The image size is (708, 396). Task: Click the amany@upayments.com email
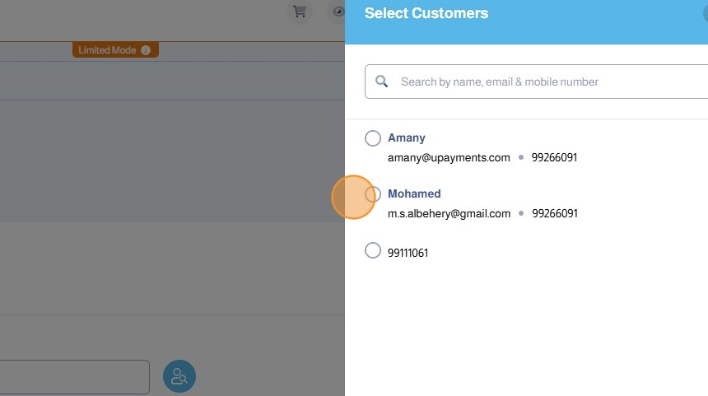(449, 157)
